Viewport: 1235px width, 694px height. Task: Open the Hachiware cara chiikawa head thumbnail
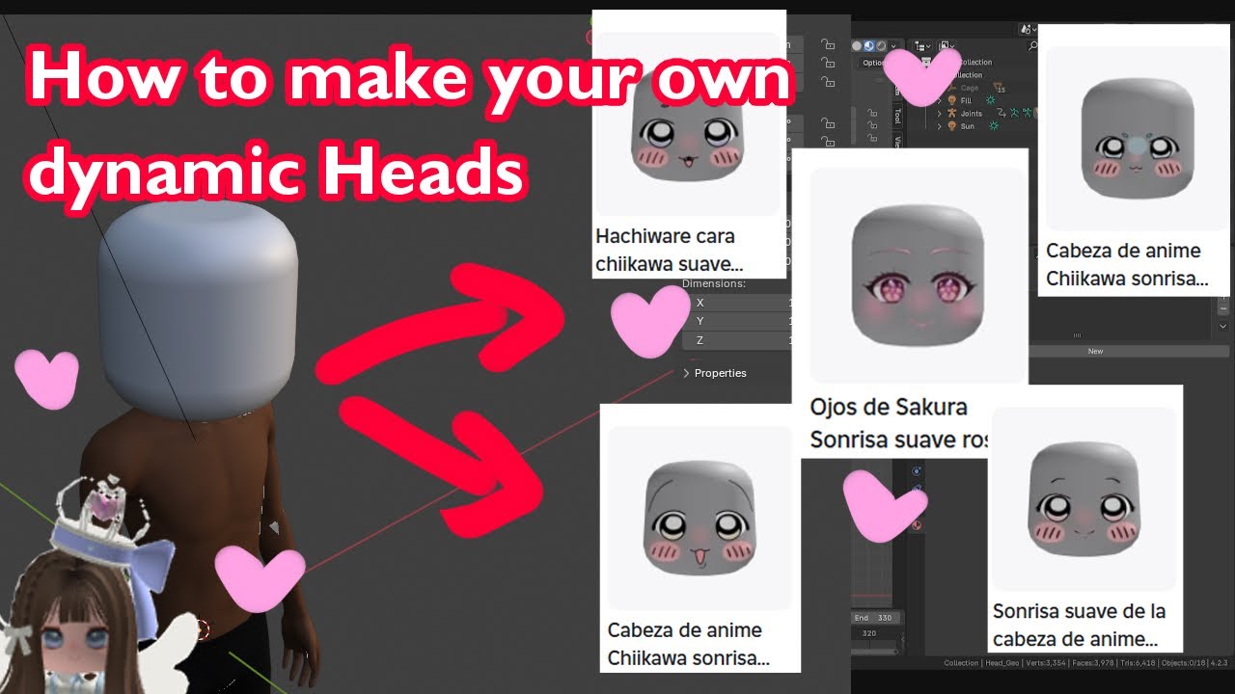pos(688,123)
